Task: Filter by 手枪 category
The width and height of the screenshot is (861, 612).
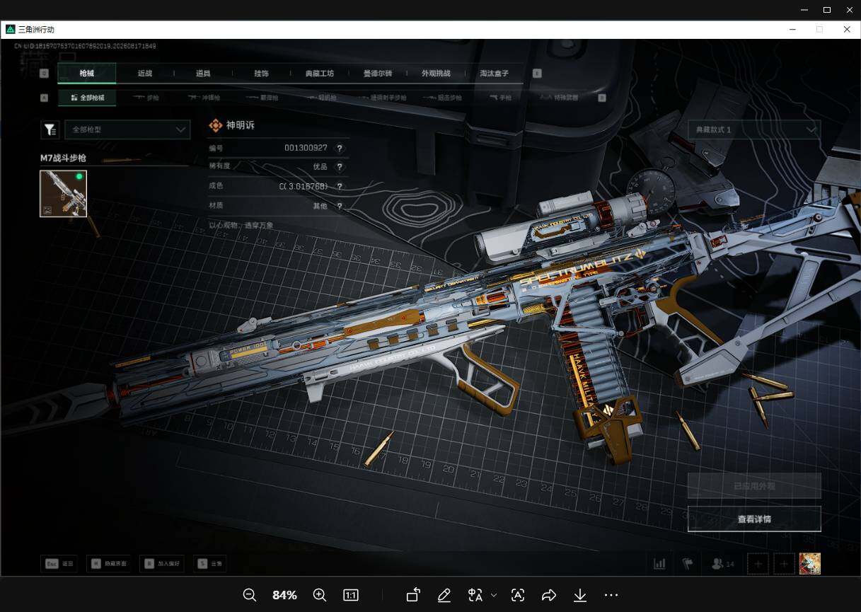Action: (x=500, y=98)
